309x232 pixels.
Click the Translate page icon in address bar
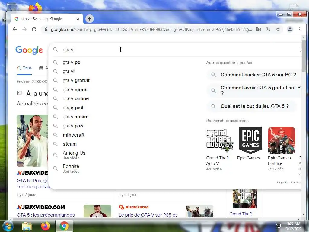(258, 29)
